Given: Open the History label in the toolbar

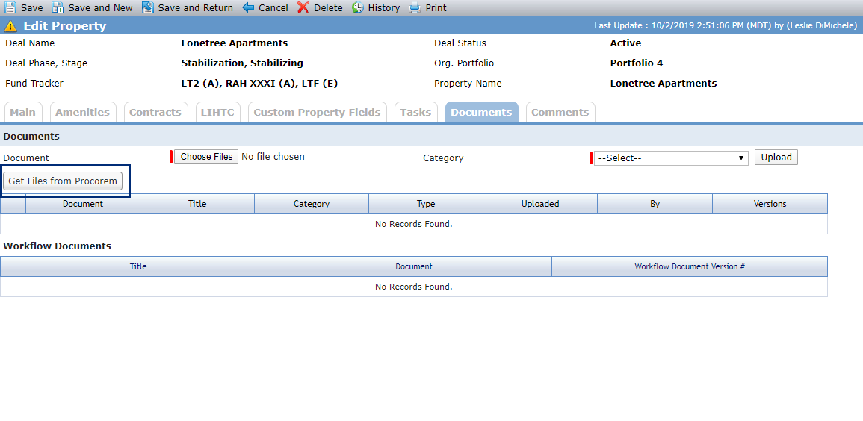Looking at the screenshot, I should (383, 7).
